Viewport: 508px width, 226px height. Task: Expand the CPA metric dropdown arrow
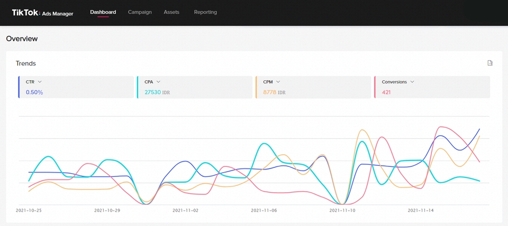(158, 82)
